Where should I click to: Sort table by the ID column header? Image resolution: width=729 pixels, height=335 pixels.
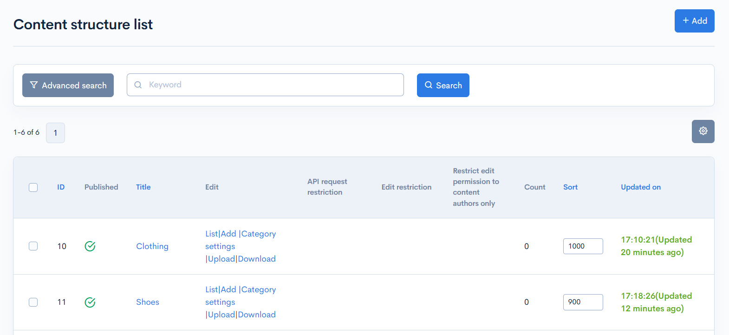click(61, 187)
